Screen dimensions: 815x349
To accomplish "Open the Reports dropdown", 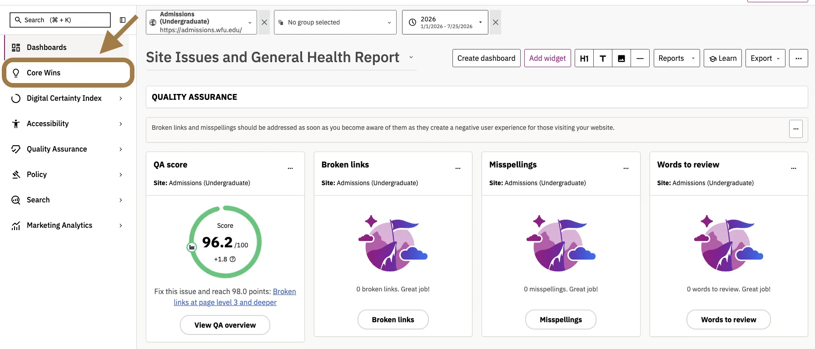I will point(676,58).
